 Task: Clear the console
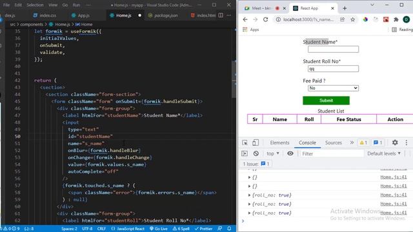pyautogui.click(x=256, y=153)
